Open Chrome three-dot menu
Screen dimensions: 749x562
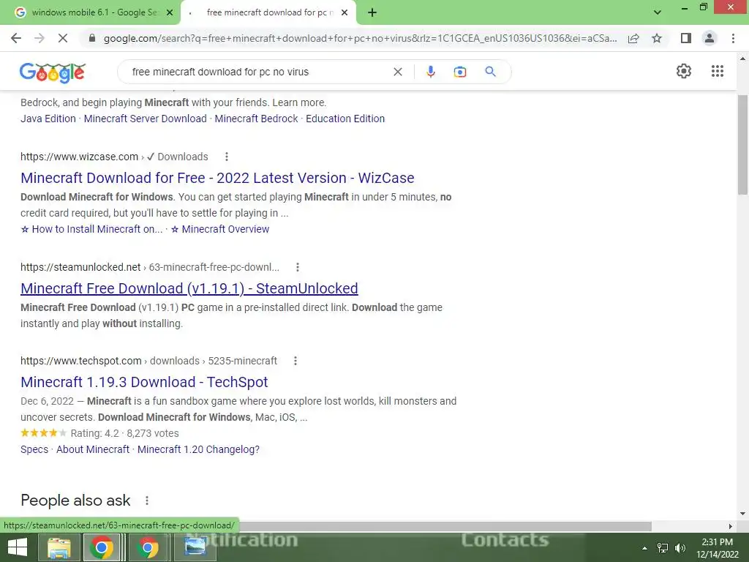[733, 38]
